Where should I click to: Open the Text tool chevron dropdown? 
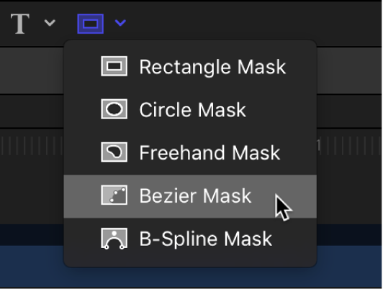pos(50,23)
